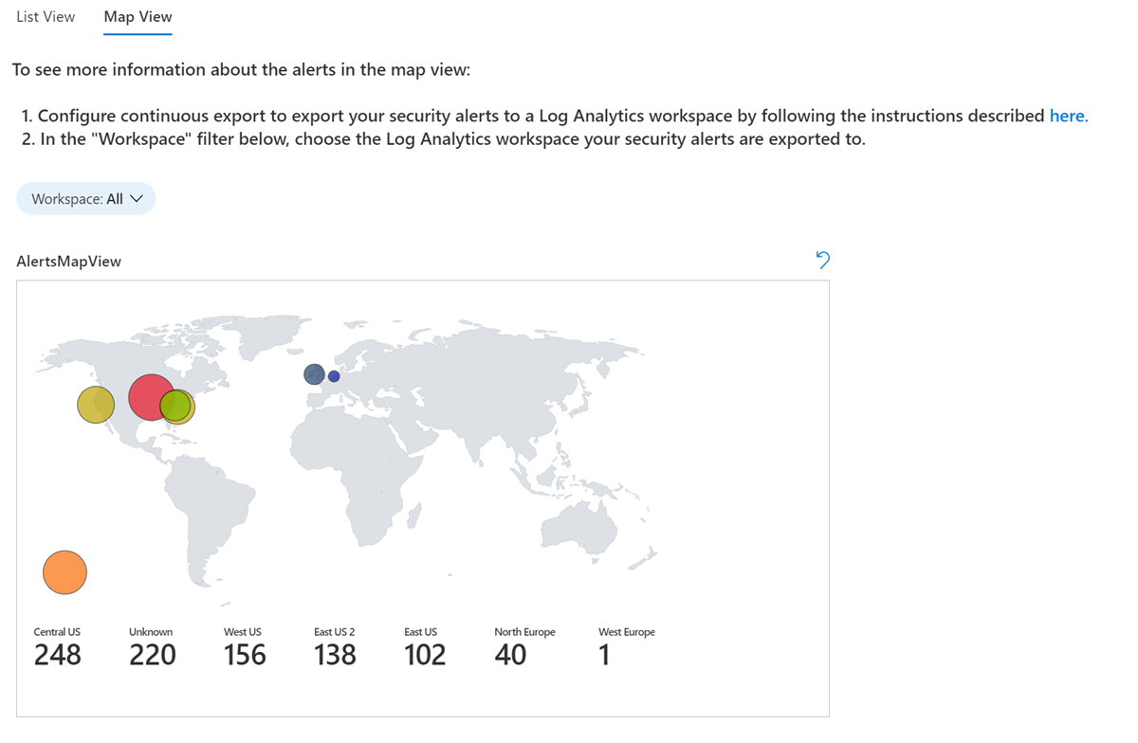This screenshot has height=743, width=1138.
Task: Click the orange Central US alert bubble
Action: point(64,571)
